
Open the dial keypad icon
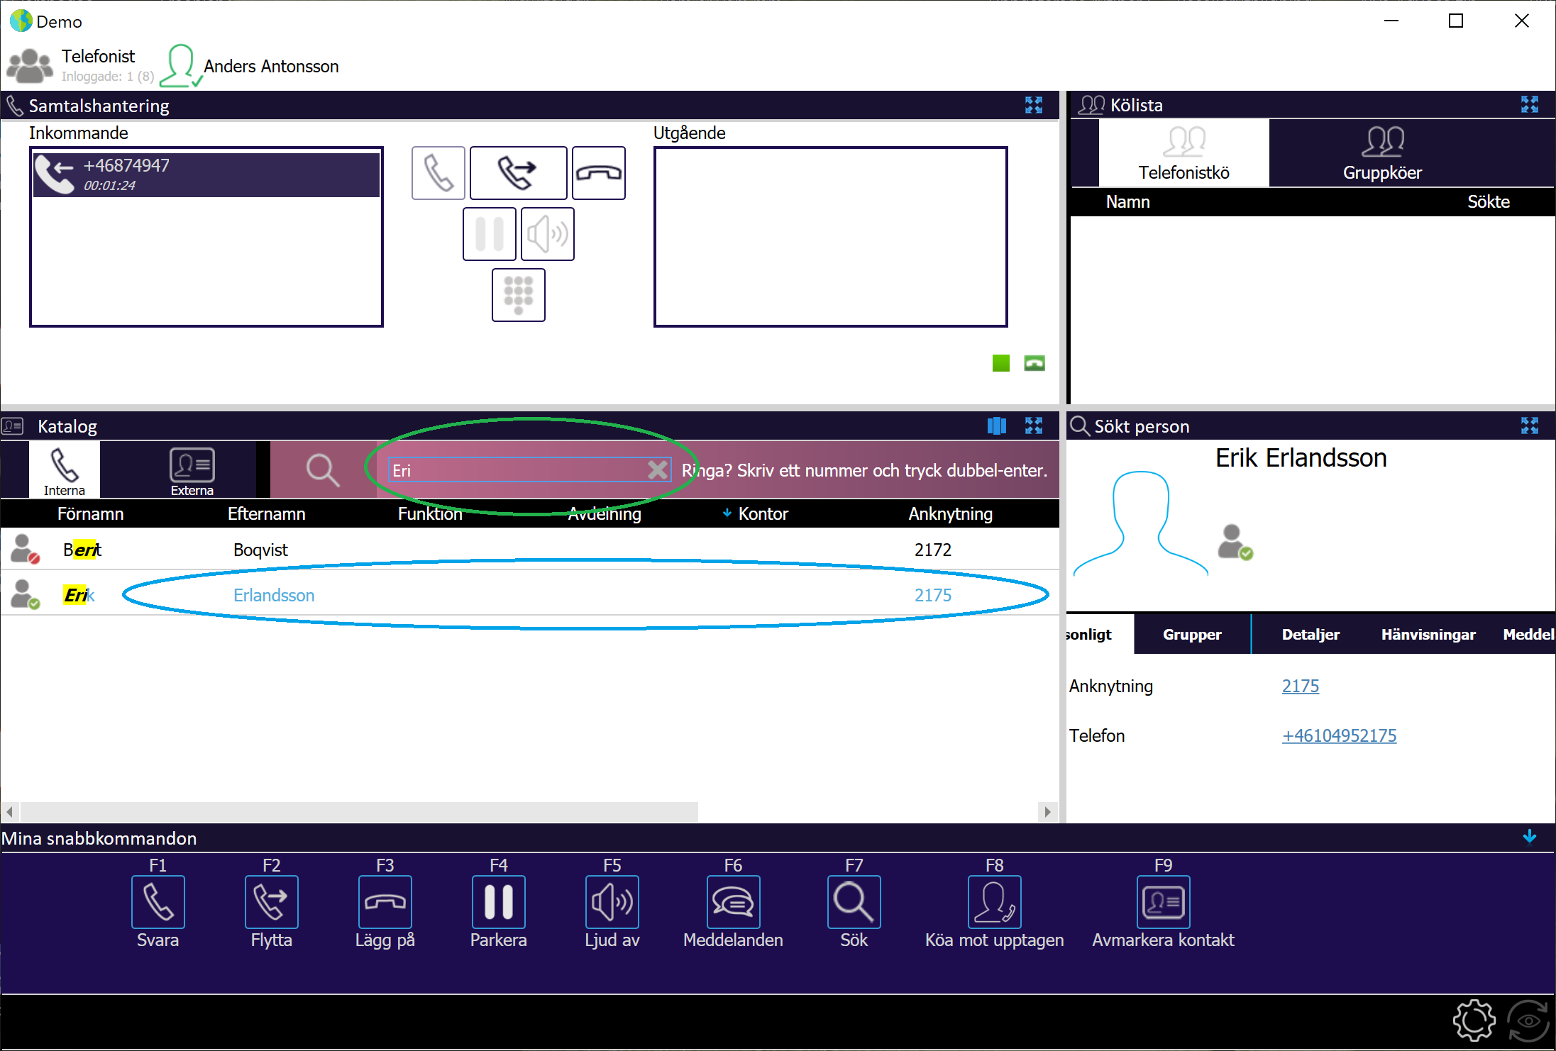[x=519, y=295]
